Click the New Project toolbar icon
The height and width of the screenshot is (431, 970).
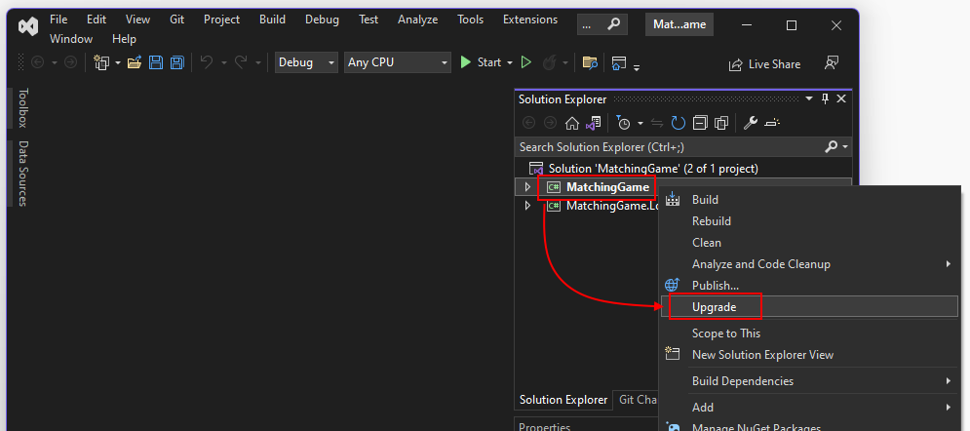coord(101,62)
